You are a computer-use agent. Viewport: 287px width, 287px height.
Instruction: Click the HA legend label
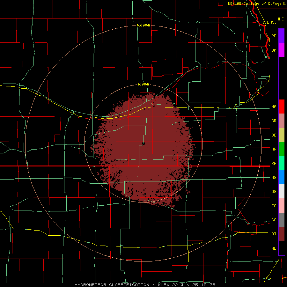pos(274,107)
